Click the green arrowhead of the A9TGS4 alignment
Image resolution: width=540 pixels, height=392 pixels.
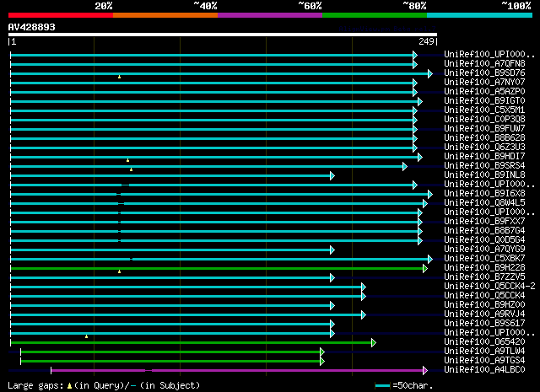(322, 362)
